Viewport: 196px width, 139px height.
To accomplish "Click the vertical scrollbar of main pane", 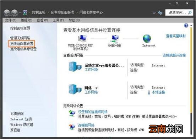I will coord(191,80).
